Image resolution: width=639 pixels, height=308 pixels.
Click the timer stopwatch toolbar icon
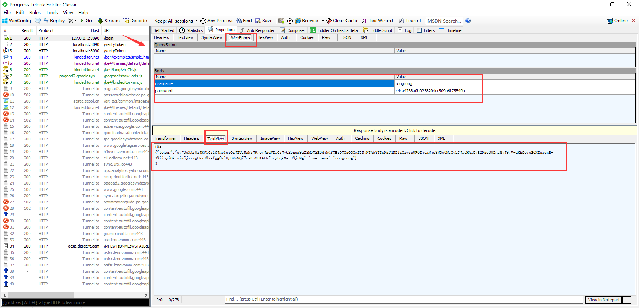[x=290, y=21]
